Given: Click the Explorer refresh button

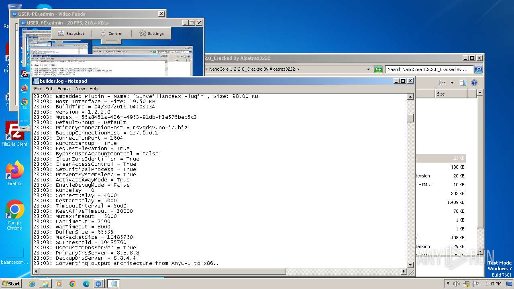Looking at the screenshot, I should tap(378, 69).
